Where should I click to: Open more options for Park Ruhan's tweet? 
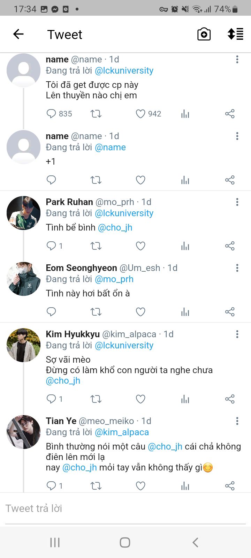[x=237, y=202]
